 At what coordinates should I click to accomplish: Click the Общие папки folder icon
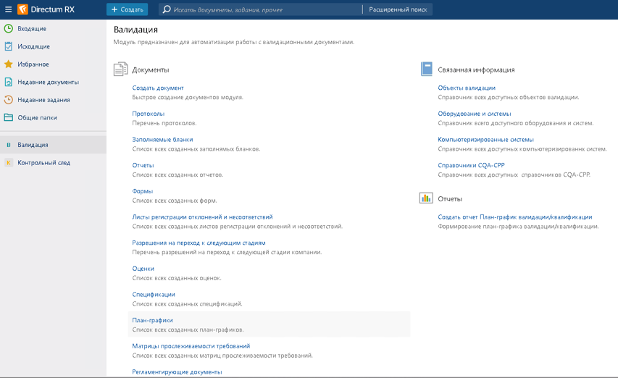pyautogui.click(x=8, y=117)
